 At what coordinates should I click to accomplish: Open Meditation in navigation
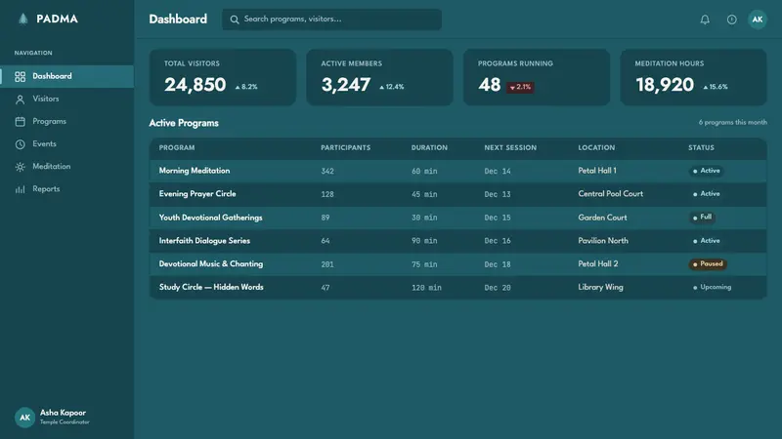pos(66,167)
